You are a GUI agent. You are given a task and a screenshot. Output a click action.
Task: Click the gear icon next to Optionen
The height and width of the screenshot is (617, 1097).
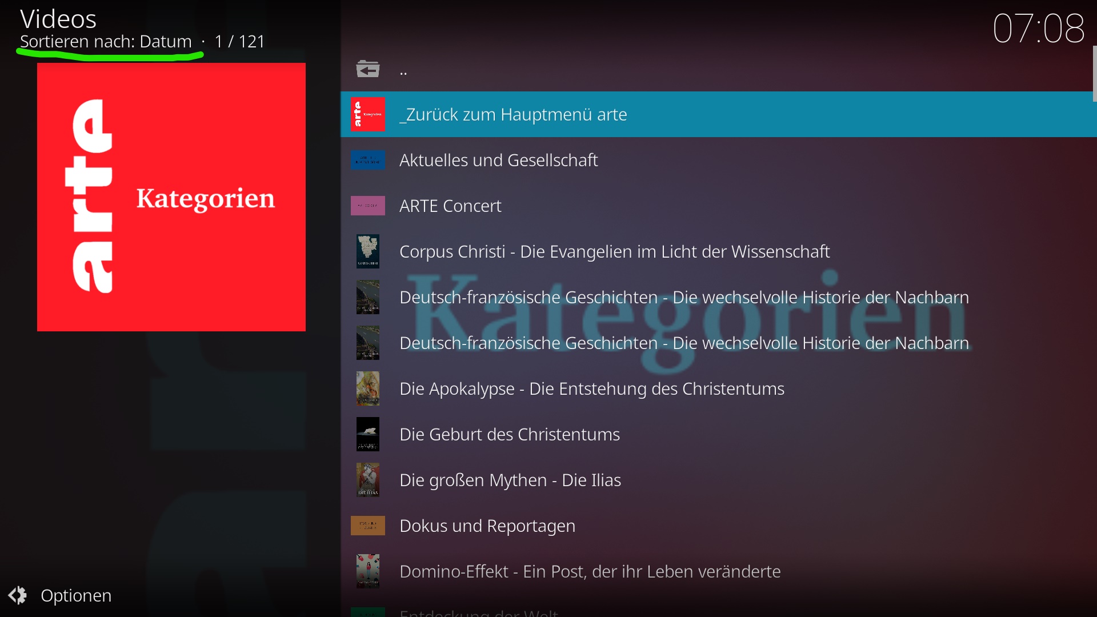pyautogui.click(x=18, y=595)
